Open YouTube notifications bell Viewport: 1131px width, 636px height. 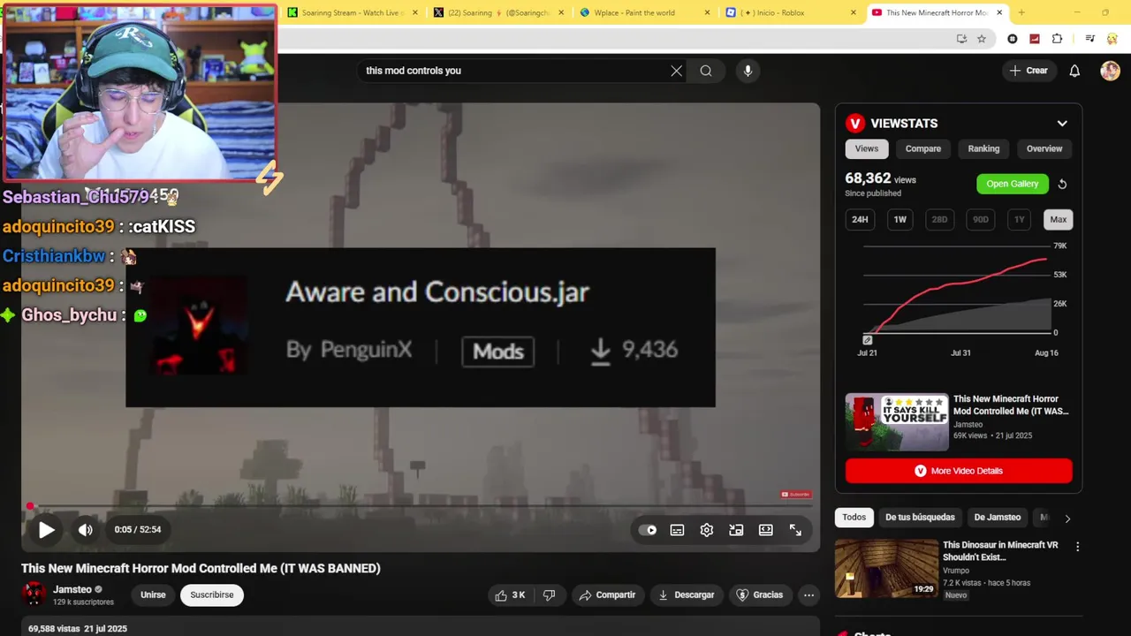click(1074, 71)
